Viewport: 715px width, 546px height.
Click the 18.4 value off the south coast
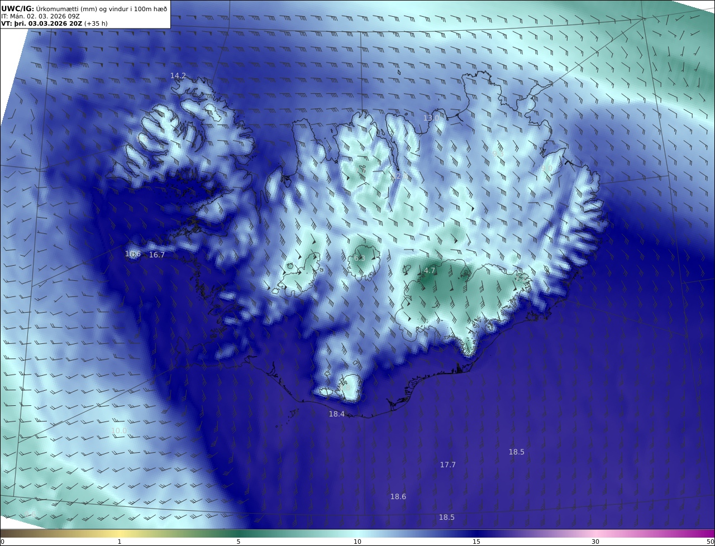(x=337, y=414)
